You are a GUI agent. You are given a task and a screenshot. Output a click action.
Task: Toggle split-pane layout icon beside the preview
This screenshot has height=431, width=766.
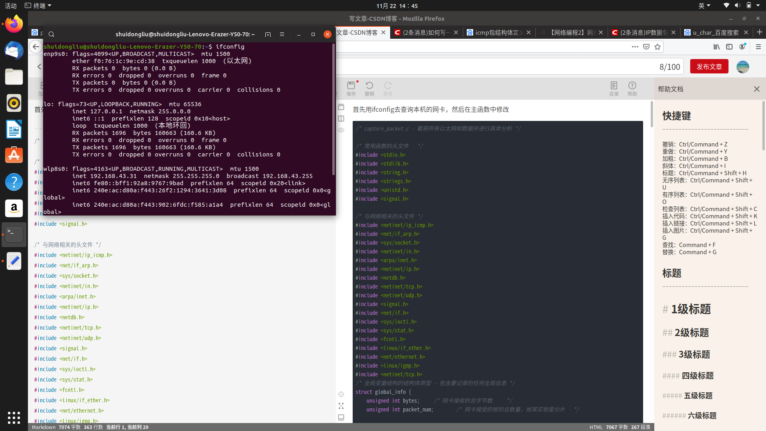pyautogui.click(x=341, y=119)
